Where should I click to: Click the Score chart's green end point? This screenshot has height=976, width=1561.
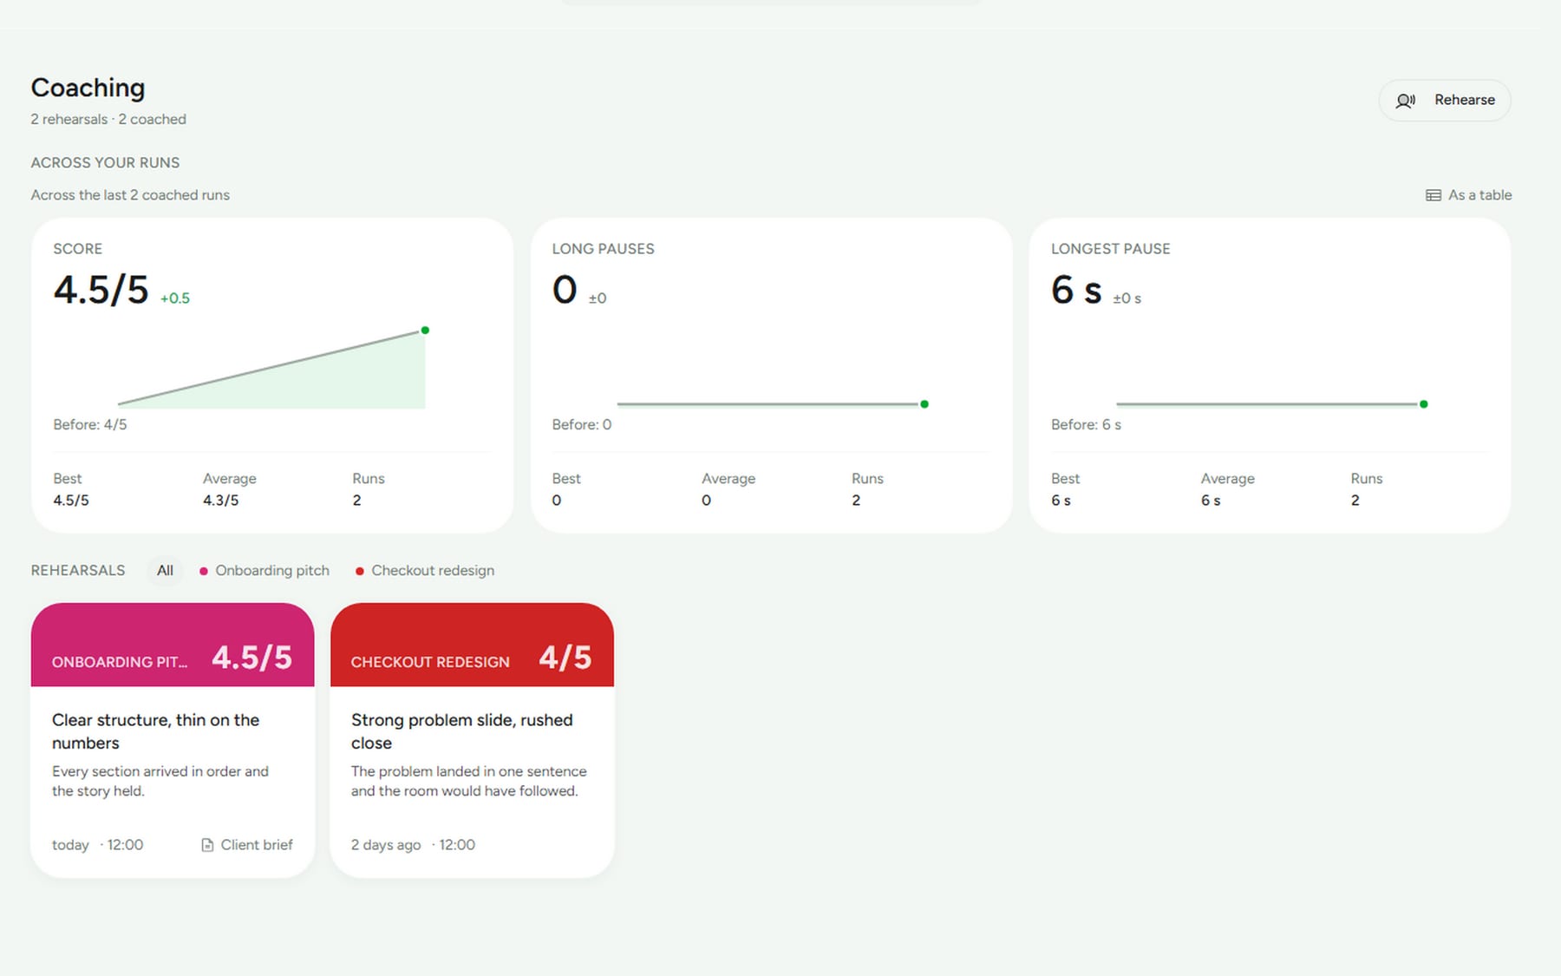click(x=425, y=331)
